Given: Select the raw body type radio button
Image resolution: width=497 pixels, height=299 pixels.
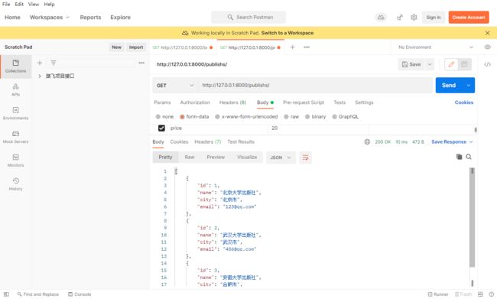Looking at the screenshot, I should pos(286,117).
